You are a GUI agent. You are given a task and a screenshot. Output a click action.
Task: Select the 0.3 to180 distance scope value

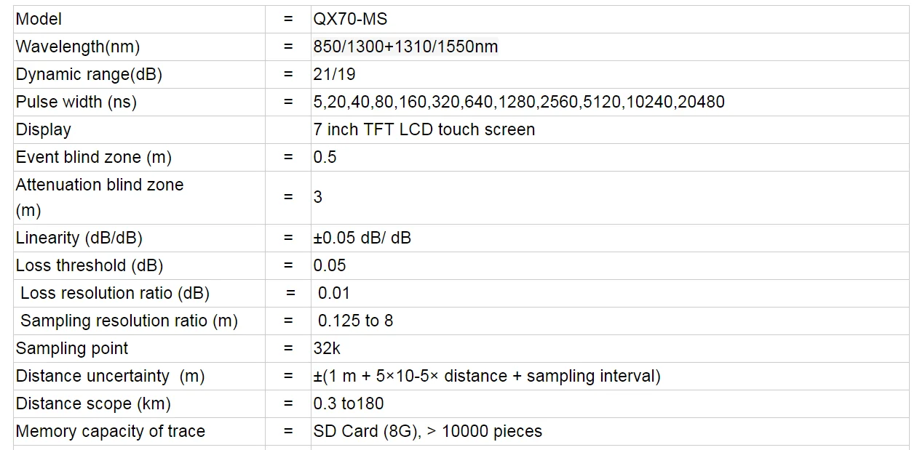[x=349, y=403]
